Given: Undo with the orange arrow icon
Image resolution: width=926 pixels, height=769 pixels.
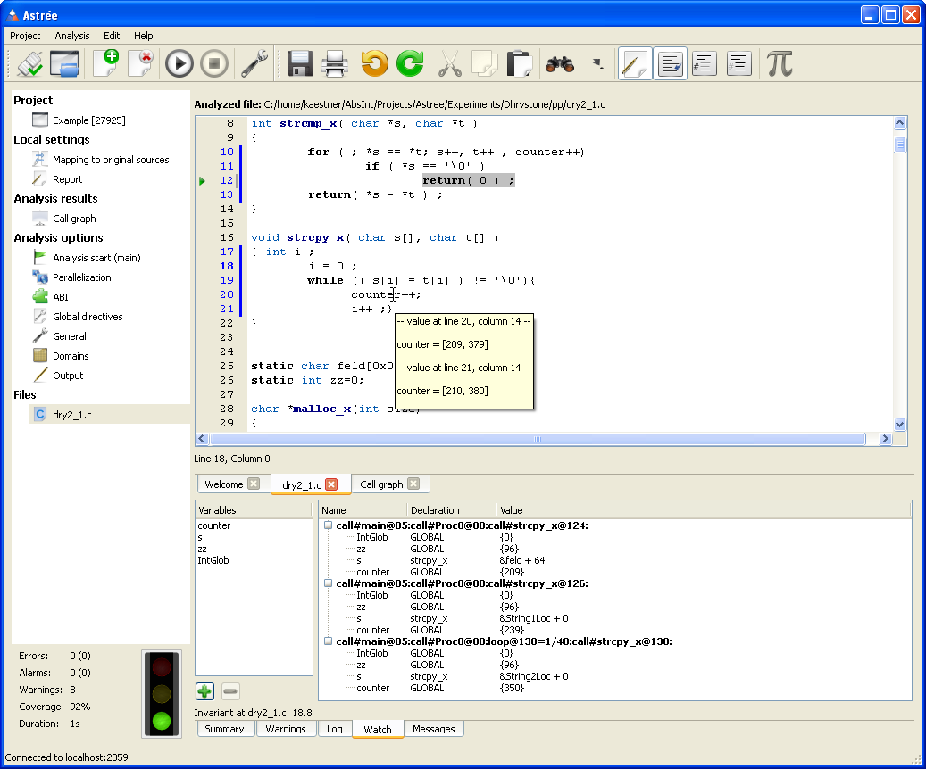Looking at the screenshot, I should tap(374, 63).
